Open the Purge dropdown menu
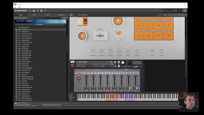 tap(113, 64)
